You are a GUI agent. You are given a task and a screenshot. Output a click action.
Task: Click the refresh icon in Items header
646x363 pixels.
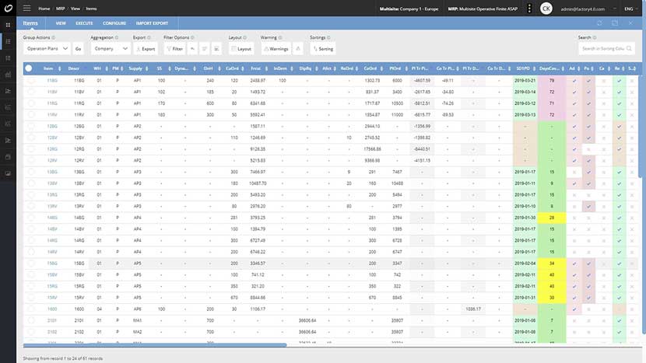[x=599, y=23]
